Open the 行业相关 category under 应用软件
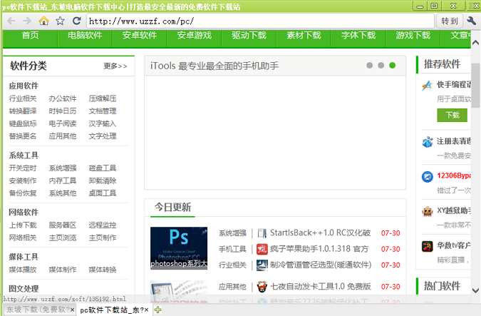The image size is (481, 316). pyautogui.click(x=23, y=98)
